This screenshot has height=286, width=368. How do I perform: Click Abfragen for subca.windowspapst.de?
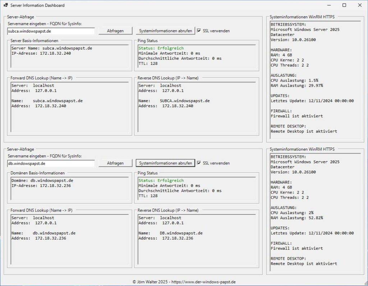pos(115,31)
